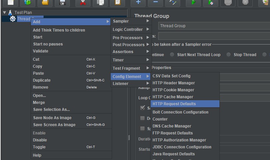This screenshot has width=270, height=160.
Task: Expand the Sampler submenu
Action: tap(130, 21)
